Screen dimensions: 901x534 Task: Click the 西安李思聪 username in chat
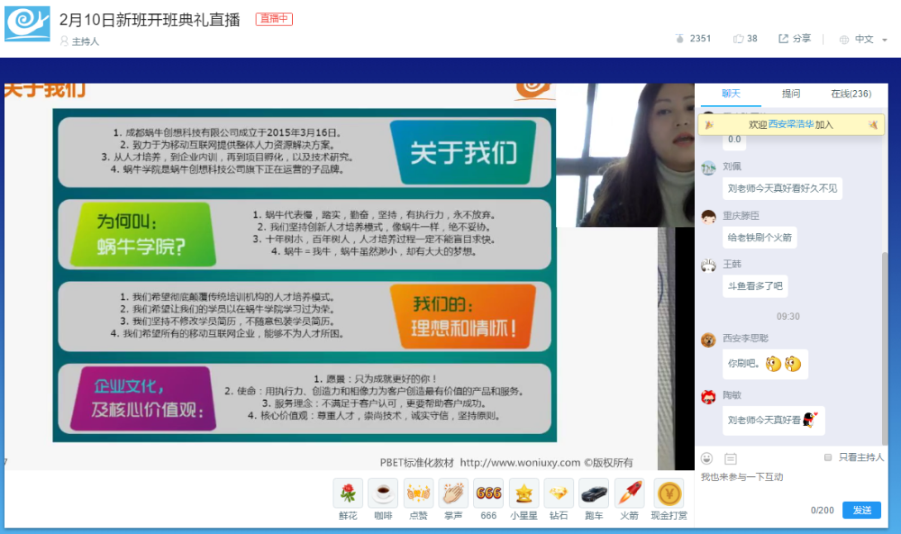pyautogui.click(x=745, y=339)
